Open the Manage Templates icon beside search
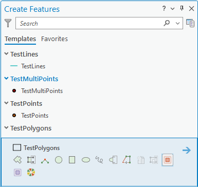Screen dimensions: 198x187 [x=190, y=23]
